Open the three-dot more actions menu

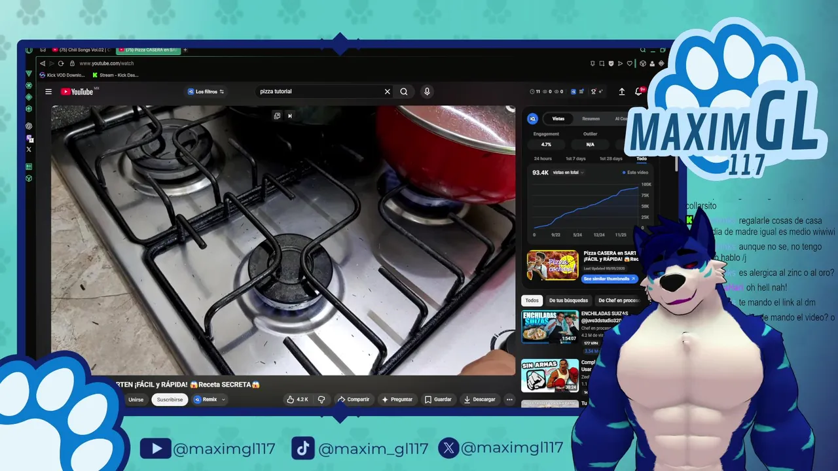tap(510, 399)
